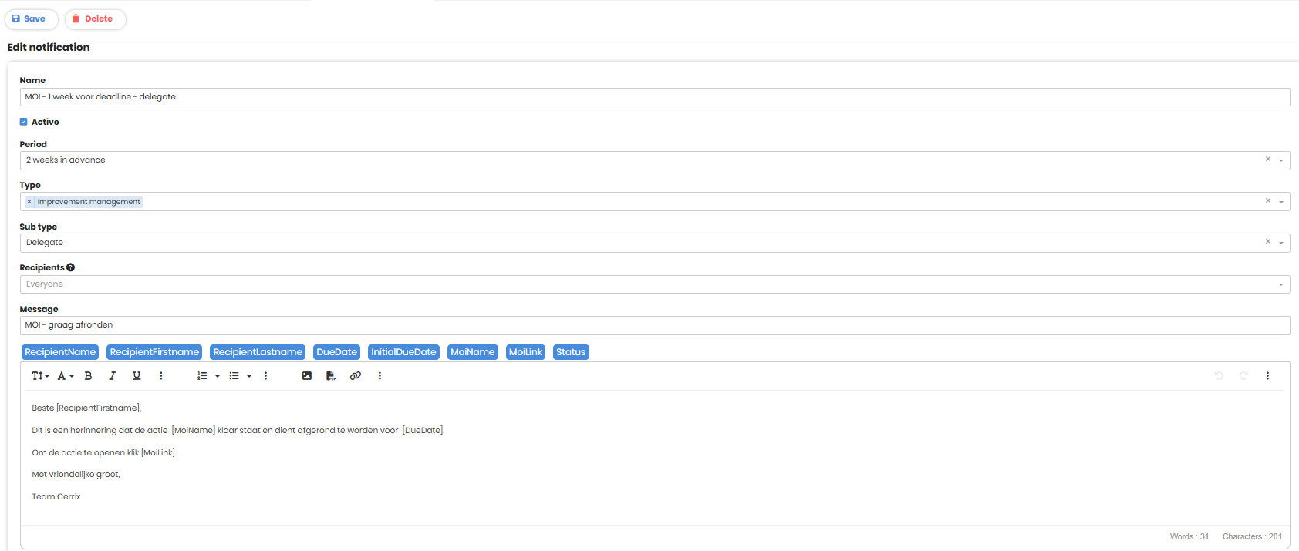The width and height of the screenshot is (1299, 551).
Task: Open editor misc options menu
Action: coord(1267,376)
